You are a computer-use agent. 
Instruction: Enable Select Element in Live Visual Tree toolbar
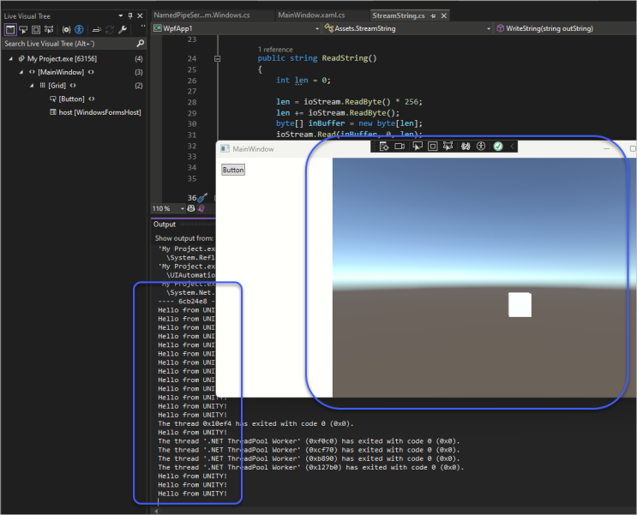(23, 29)
